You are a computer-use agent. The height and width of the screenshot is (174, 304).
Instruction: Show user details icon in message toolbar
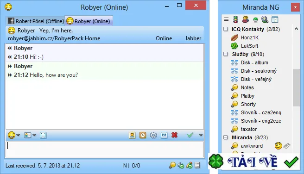click(132, 135)
